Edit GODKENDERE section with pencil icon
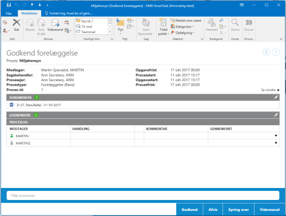Screen dimensions: 286x216 tap(276, 115)
